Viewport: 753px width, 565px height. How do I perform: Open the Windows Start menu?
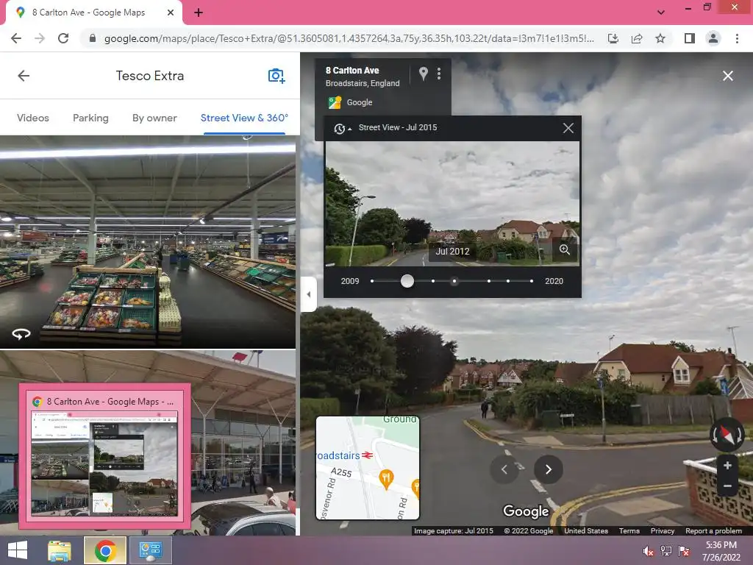click(x=18, y=550)
